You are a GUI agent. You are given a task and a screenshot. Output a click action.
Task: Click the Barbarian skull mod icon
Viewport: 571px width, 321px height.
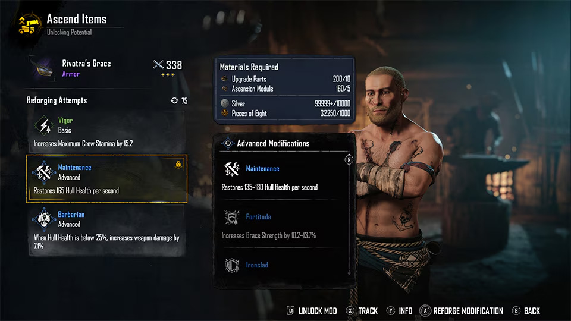tap(44, 219)
